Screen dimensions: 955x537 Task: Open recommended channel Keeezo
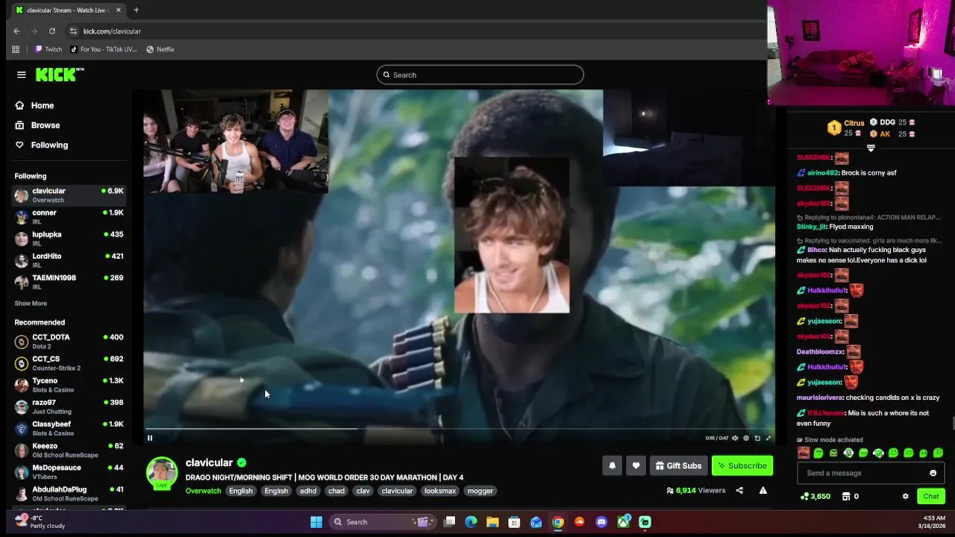pyautogui.click(x=69, y=450)
